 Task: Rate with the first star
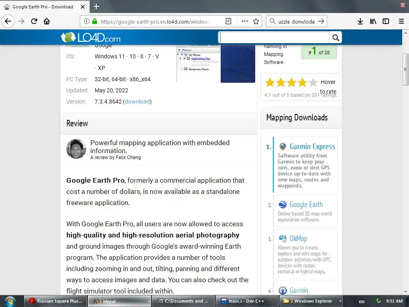tap(270, 82)
